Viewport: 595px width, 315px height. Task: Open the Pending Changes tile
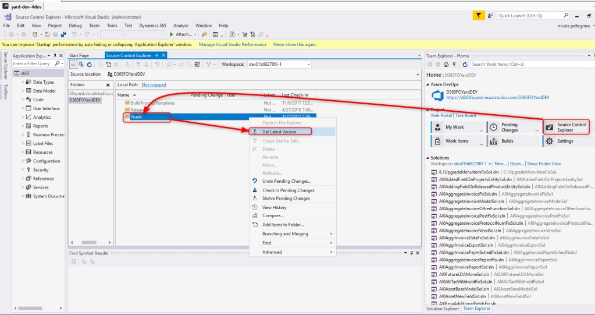pos(510,126)
